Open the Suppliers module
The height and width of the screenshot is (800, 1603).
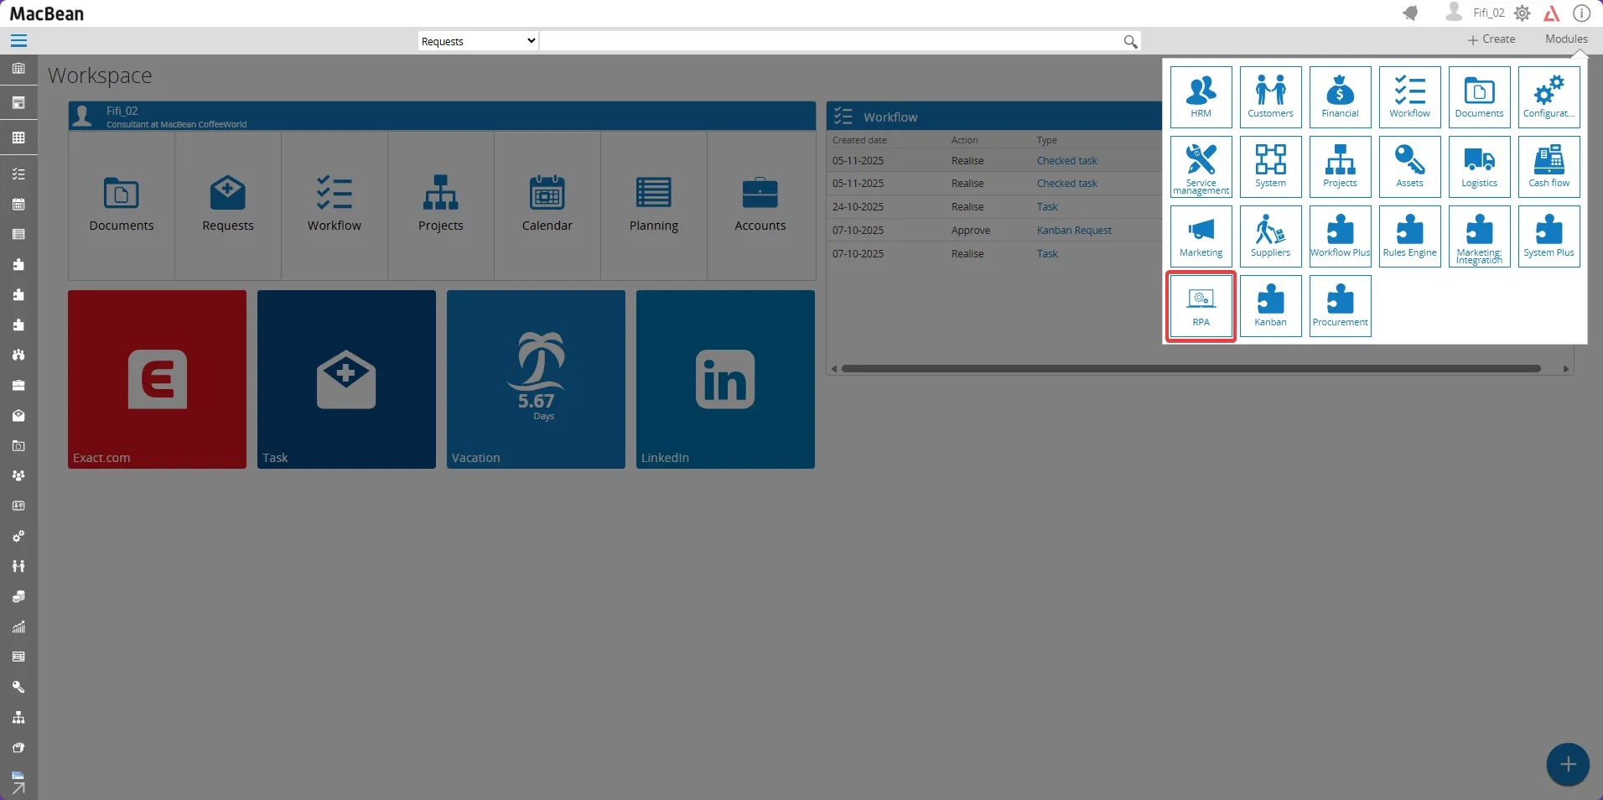1270,236
